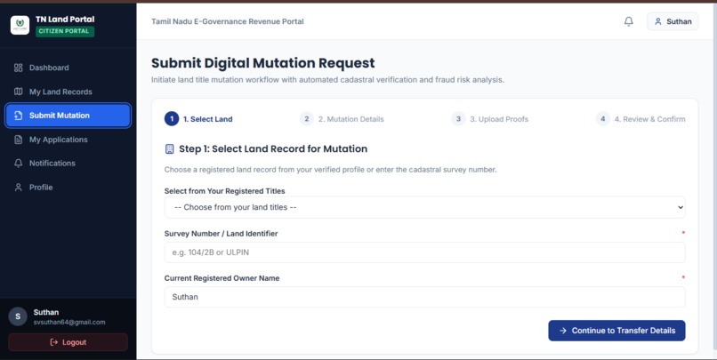Click the user icon beside Suthan in header
This screenshot has width=717, height=360.
pos(658,21)
